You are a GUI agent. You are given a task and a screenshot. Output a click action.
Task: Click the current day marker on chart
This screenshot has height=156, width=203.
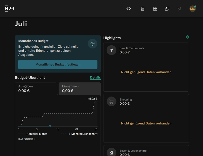[x=50, y=126]
